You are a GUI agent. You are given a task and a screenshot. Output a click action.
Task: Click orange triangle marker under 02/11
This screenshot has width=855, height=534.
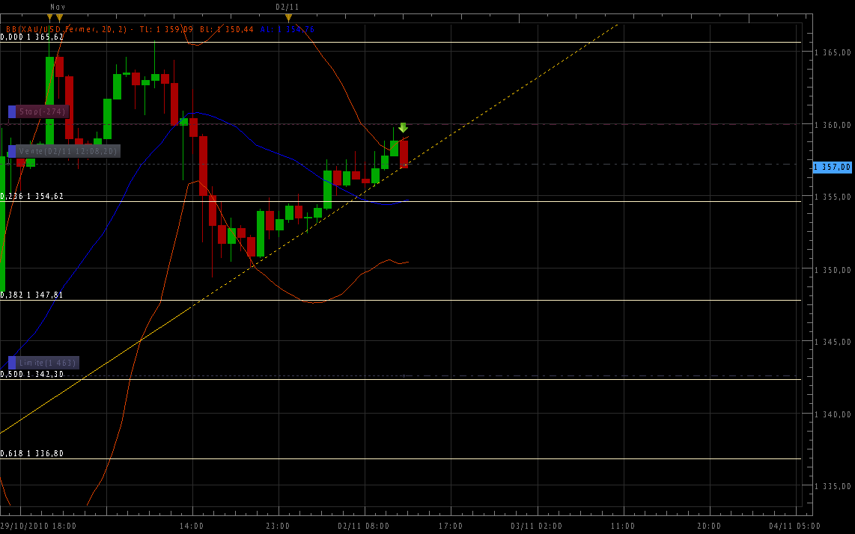point(288,17)
